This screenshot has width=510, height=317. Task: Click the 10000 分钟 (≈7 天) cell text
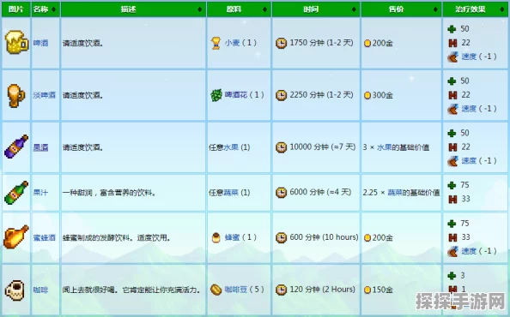coord(322,147)
